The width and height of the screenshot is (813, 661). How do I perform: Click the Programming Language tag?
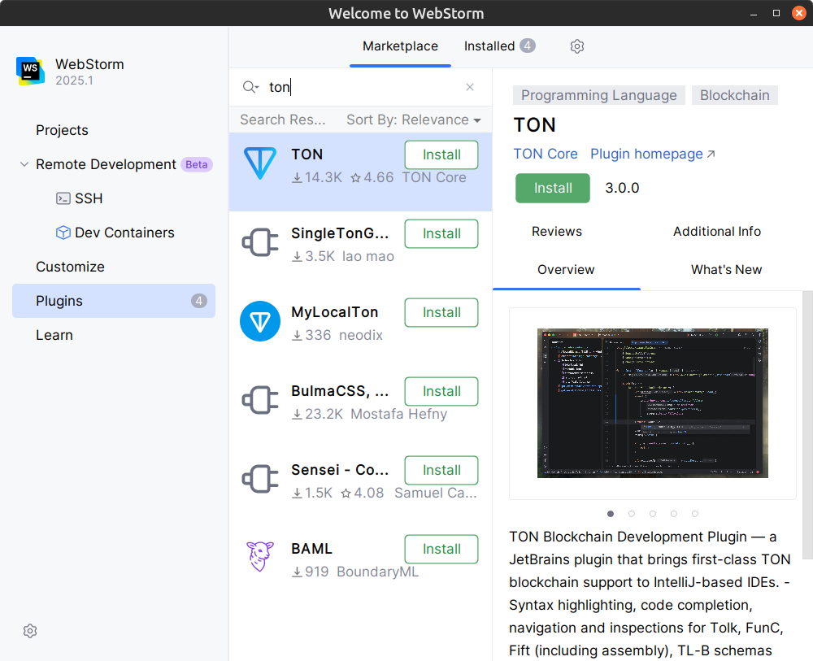point(599,95)
